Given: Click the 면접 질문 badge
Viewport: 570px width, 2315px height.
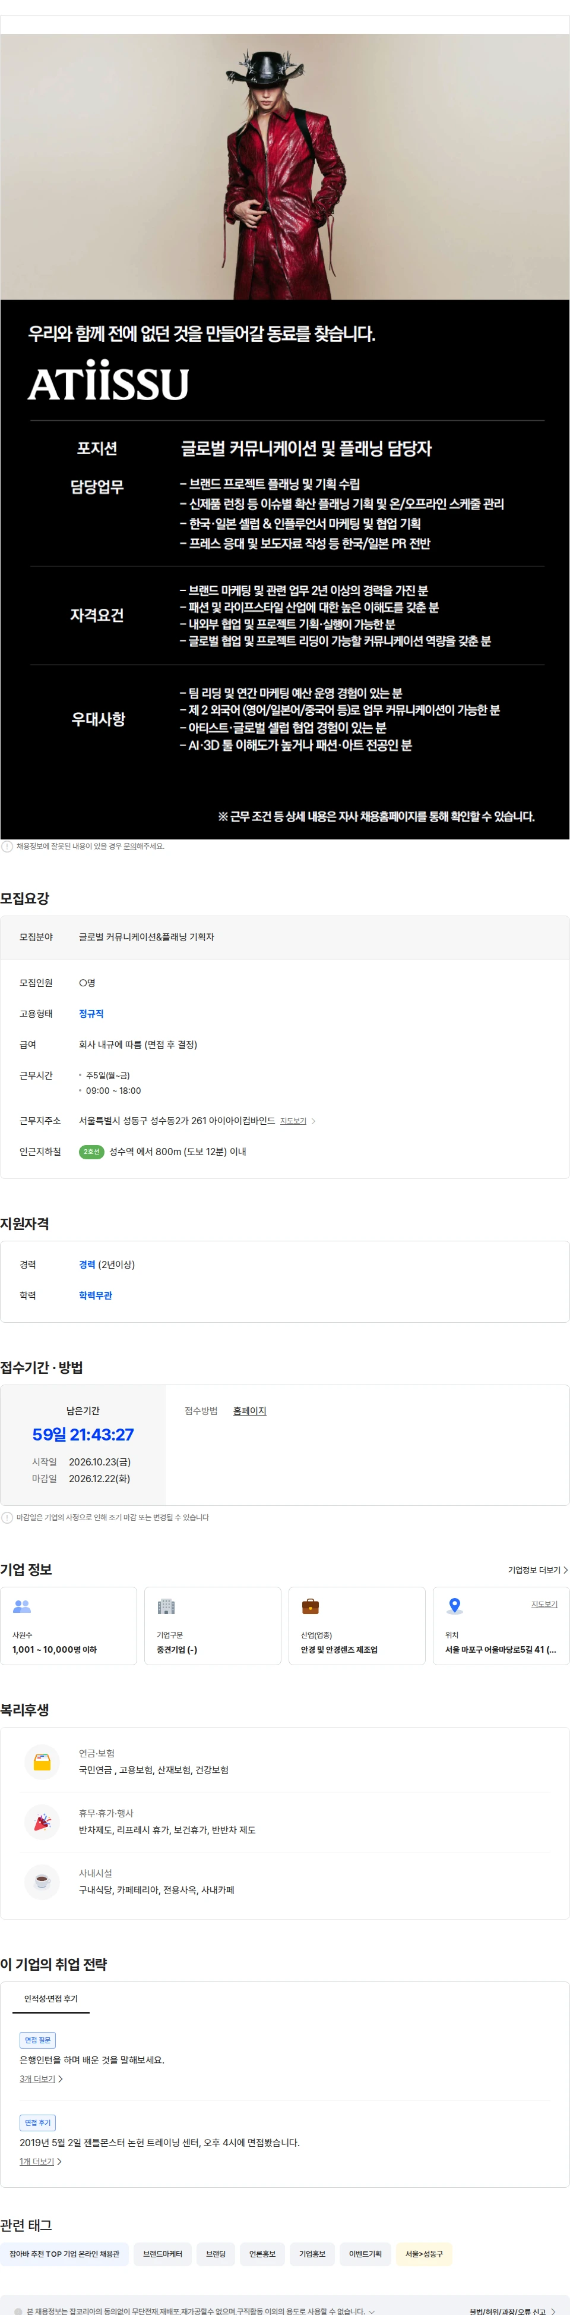Looking at the screenshot, I should click(37, 2040).
